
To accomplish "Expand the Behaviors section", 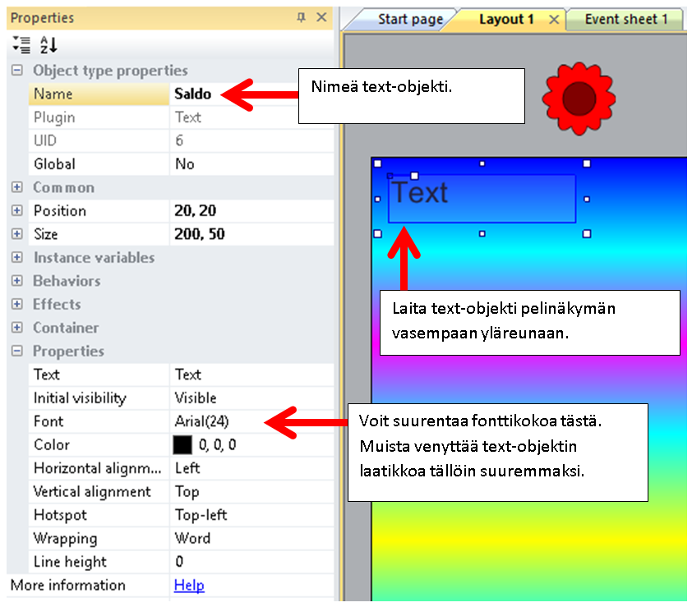I will pyautogui.click(x=16, y=281).
